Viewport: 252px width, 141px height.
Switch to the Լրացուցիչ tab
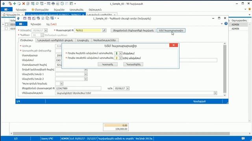tap(83, 40)
